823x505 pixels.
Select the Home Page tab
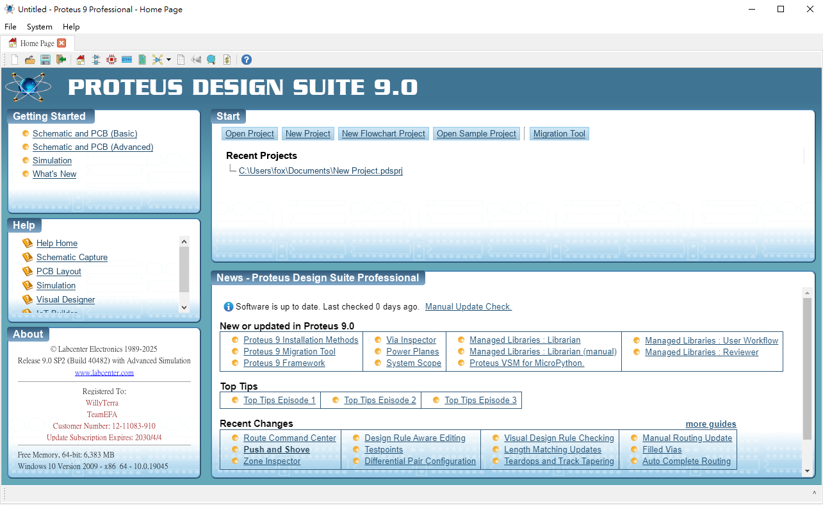point(37,43)
